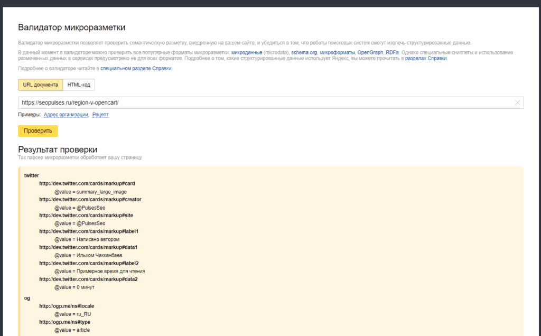Follow the RDFa link
The image size is (541, 336).
pyautogui.click(x=393, y=52)
